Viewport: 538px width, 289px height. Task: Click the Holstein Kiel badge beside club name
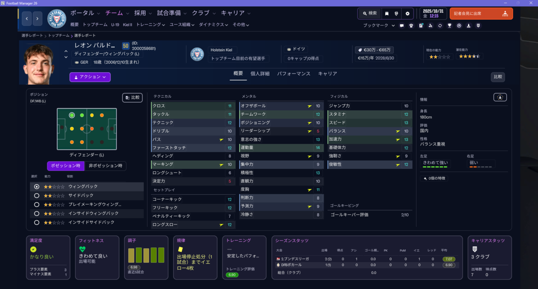pyautogui.click(x=197, y=54)
